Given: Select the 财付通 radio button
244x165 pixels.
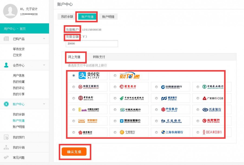Looking at the screenshot, I should tap(115, 76).
